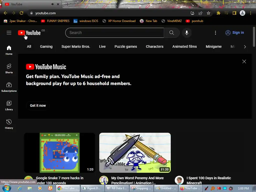Select the Live category chip

[102, 46]
